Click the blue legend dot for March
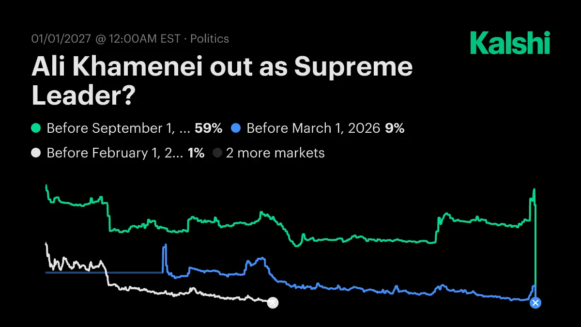 (236, 128)
